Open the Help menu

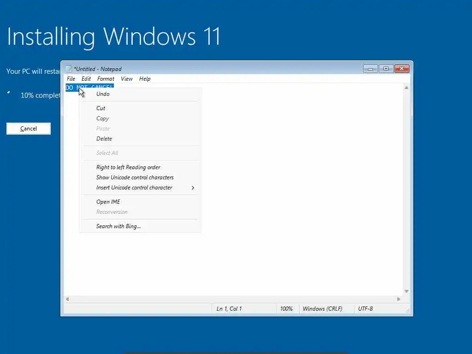pyautogui.click(x=145, y=79)
